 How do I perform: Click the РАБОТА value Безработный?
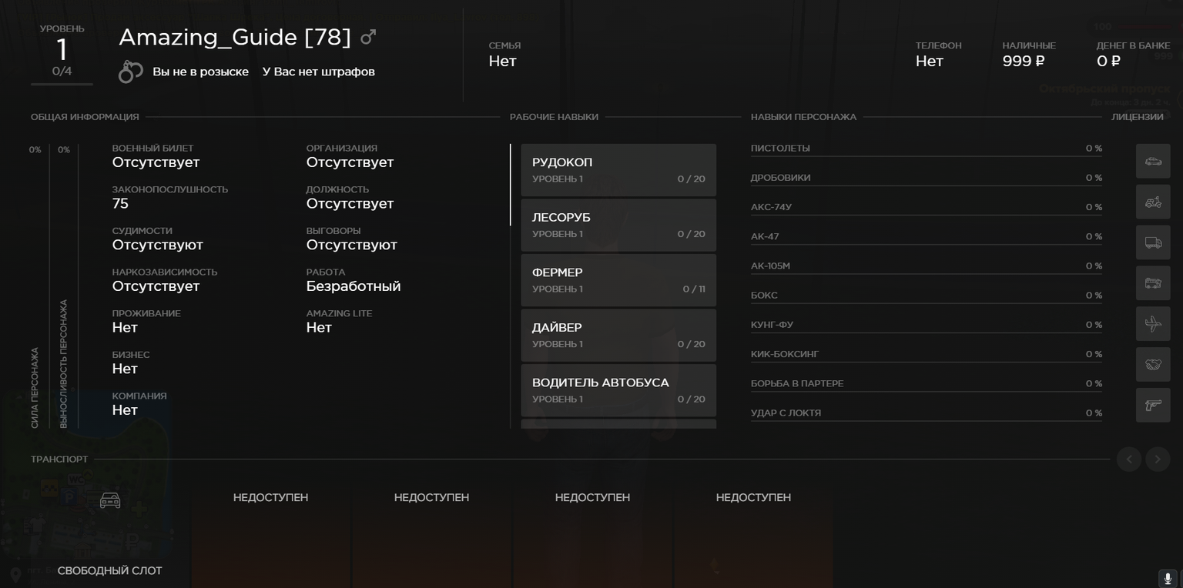pos(354,286)
